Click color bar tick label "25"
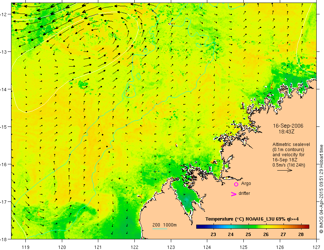324x250 pixels. (249, 234)
